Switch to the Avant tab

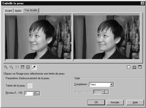pos(8,11)
